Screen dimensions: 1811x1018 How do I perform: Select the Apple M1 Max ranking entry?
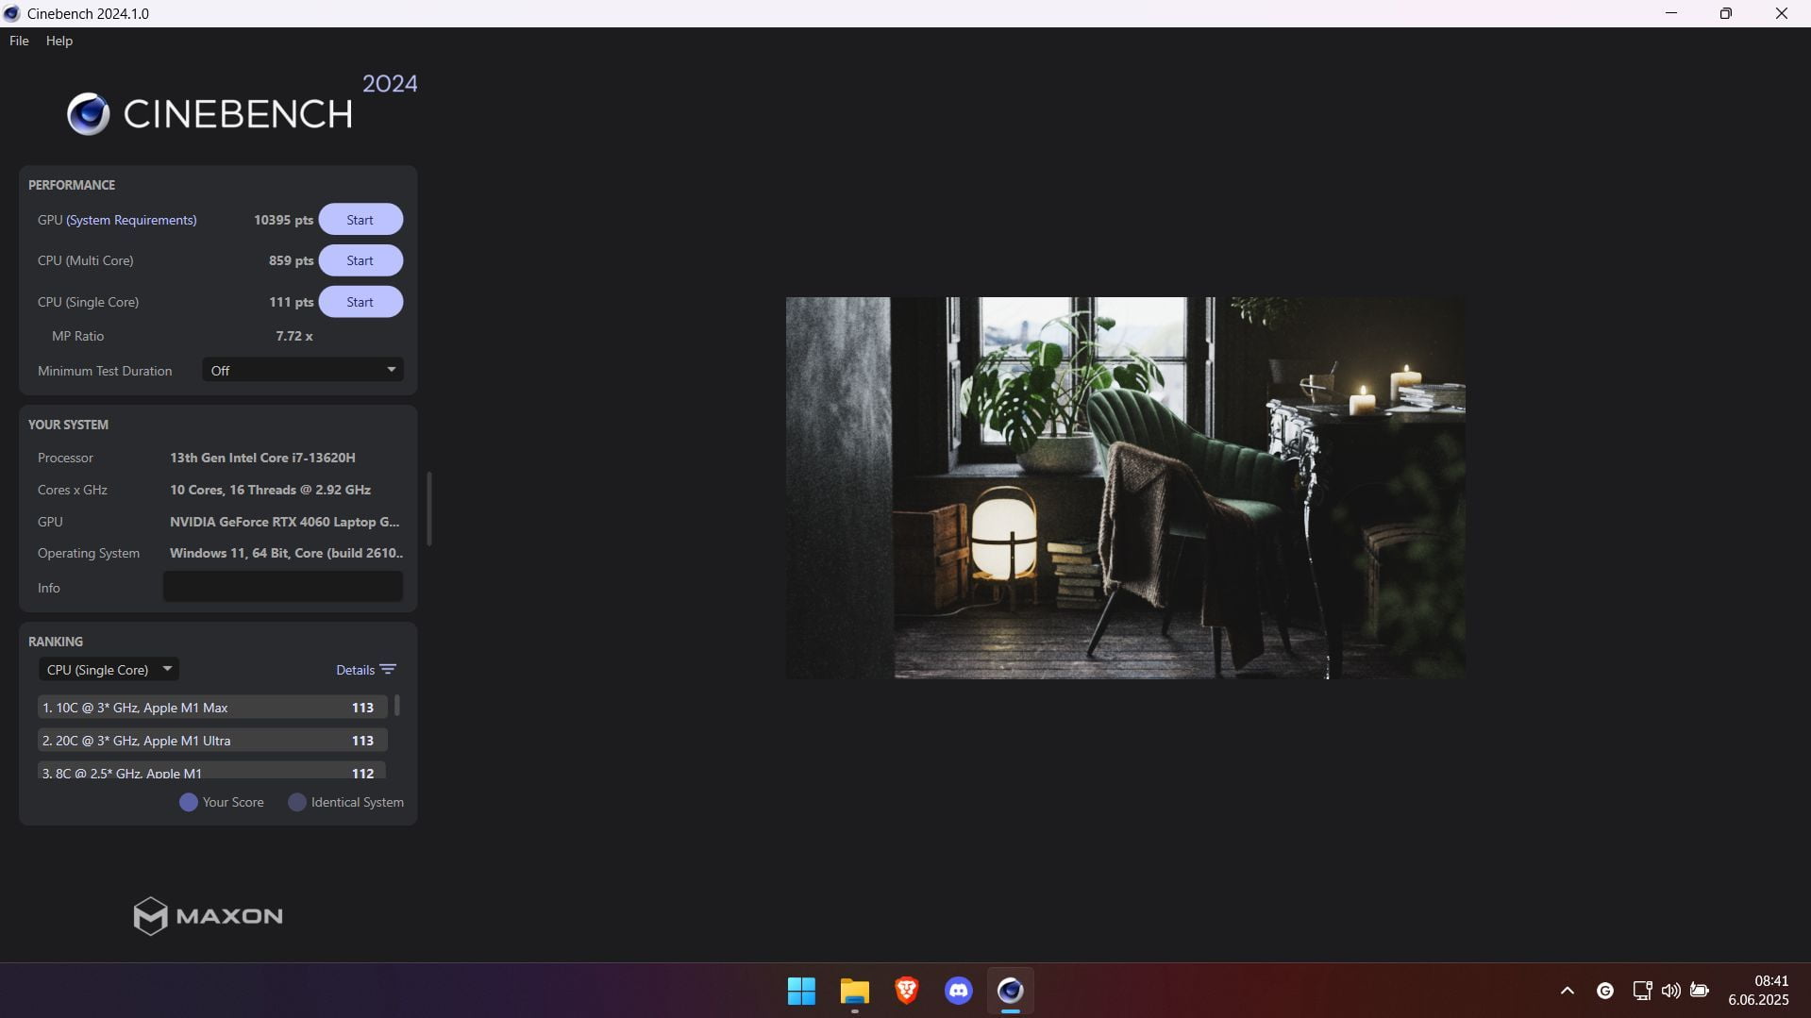[212, 708]
